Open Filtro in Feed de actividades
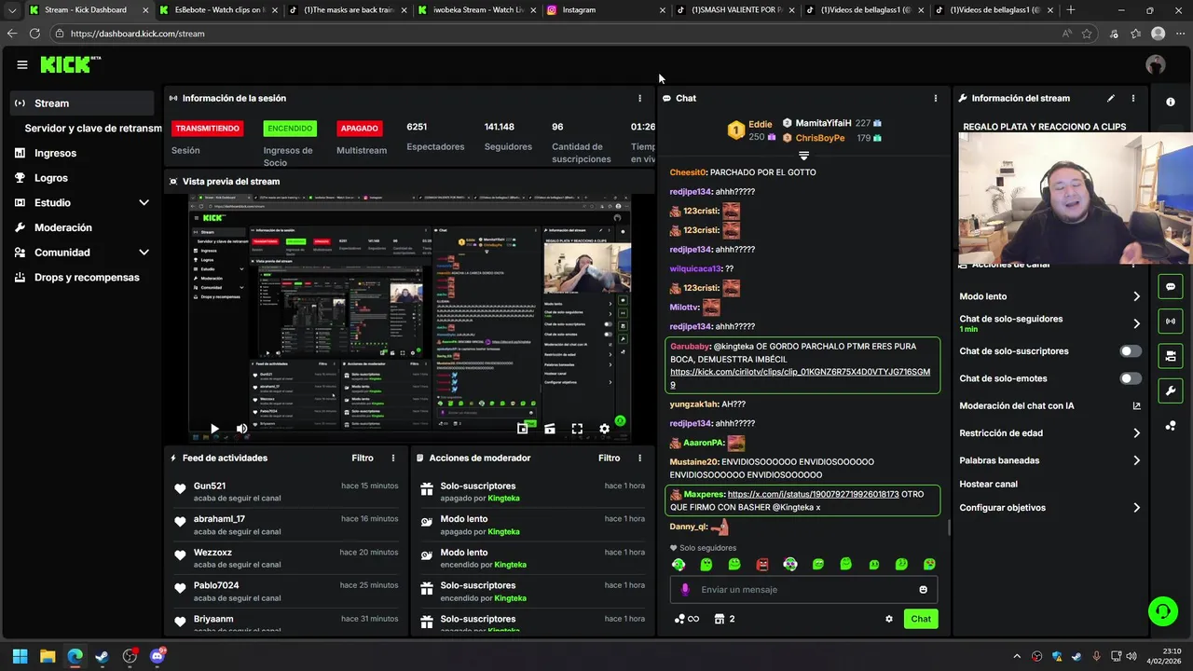The height and width of the screenshot is (671, 1193). pos(363,458)
